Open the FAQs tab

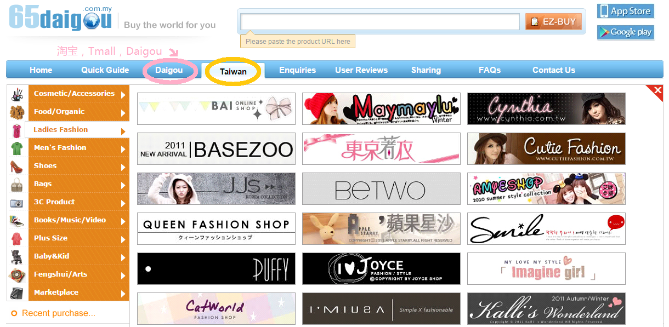tap(490, 70)
